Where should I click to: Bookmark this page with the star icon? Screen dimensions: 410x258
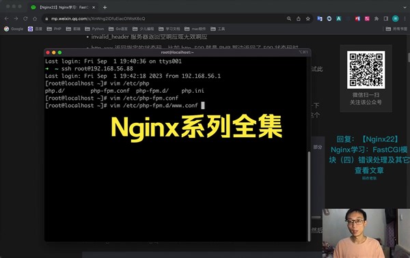[308, 18]
